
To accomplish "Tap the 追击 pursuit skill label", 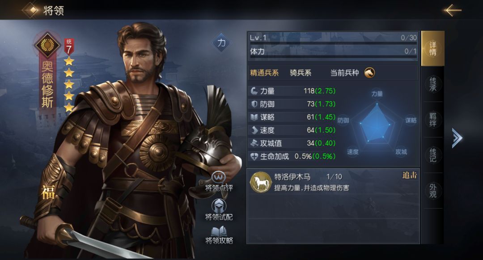I will 409,175.
